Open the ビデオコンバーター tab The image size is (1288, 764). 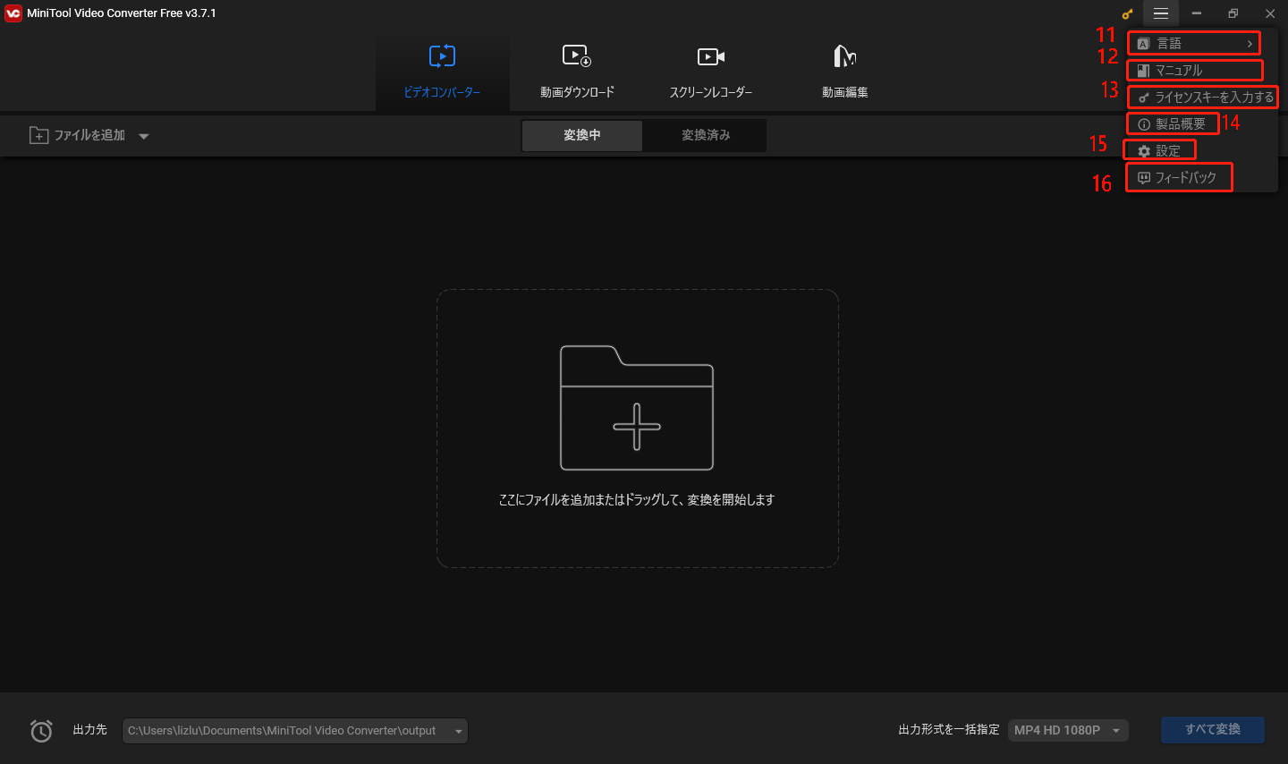(x=442, y=72)
